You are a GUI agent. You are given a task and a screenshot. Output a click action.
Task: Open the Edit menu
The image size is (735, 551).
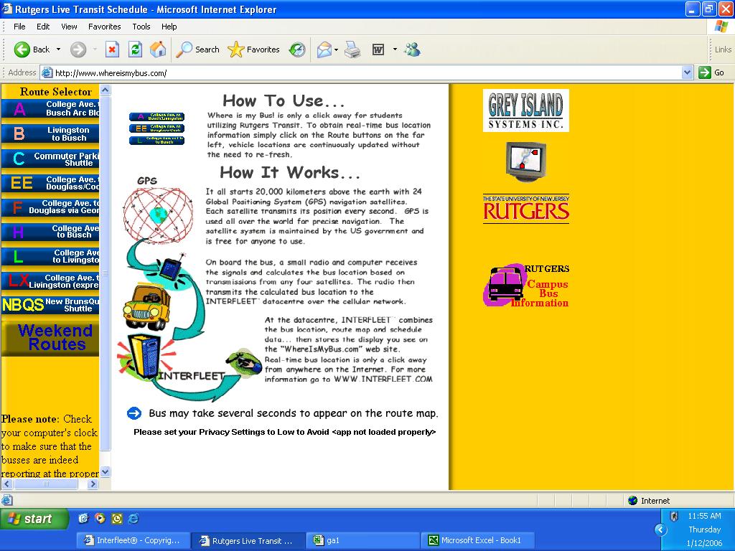click(43, 27)
